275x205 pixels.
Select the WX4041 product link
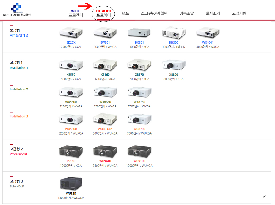pos(208,42)
